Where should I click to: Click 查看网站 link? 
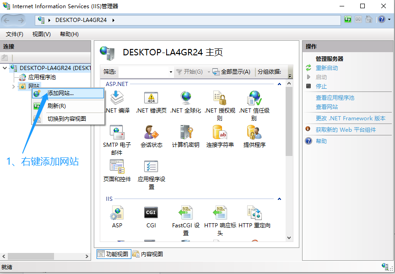(327, 107)
